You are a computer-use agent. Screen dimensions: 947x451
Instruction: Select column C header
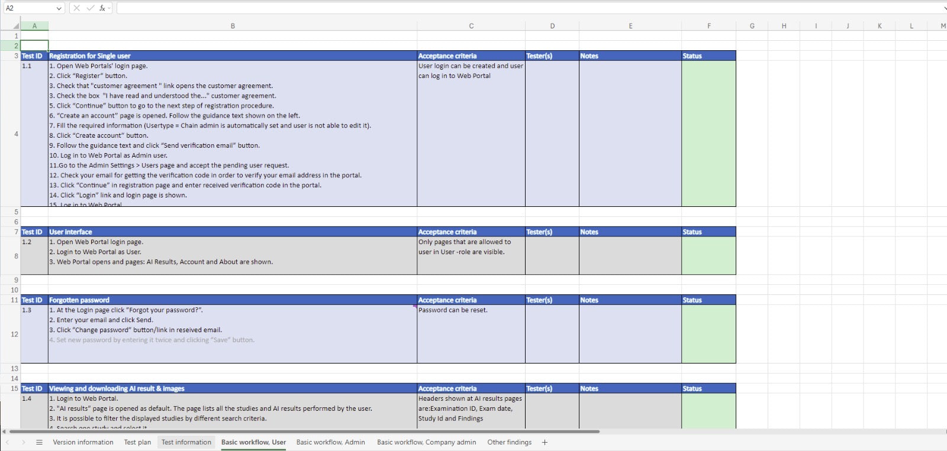click(x=471, y=26)
